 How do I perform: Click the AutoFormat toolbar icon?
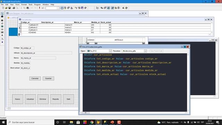(126, 8)
